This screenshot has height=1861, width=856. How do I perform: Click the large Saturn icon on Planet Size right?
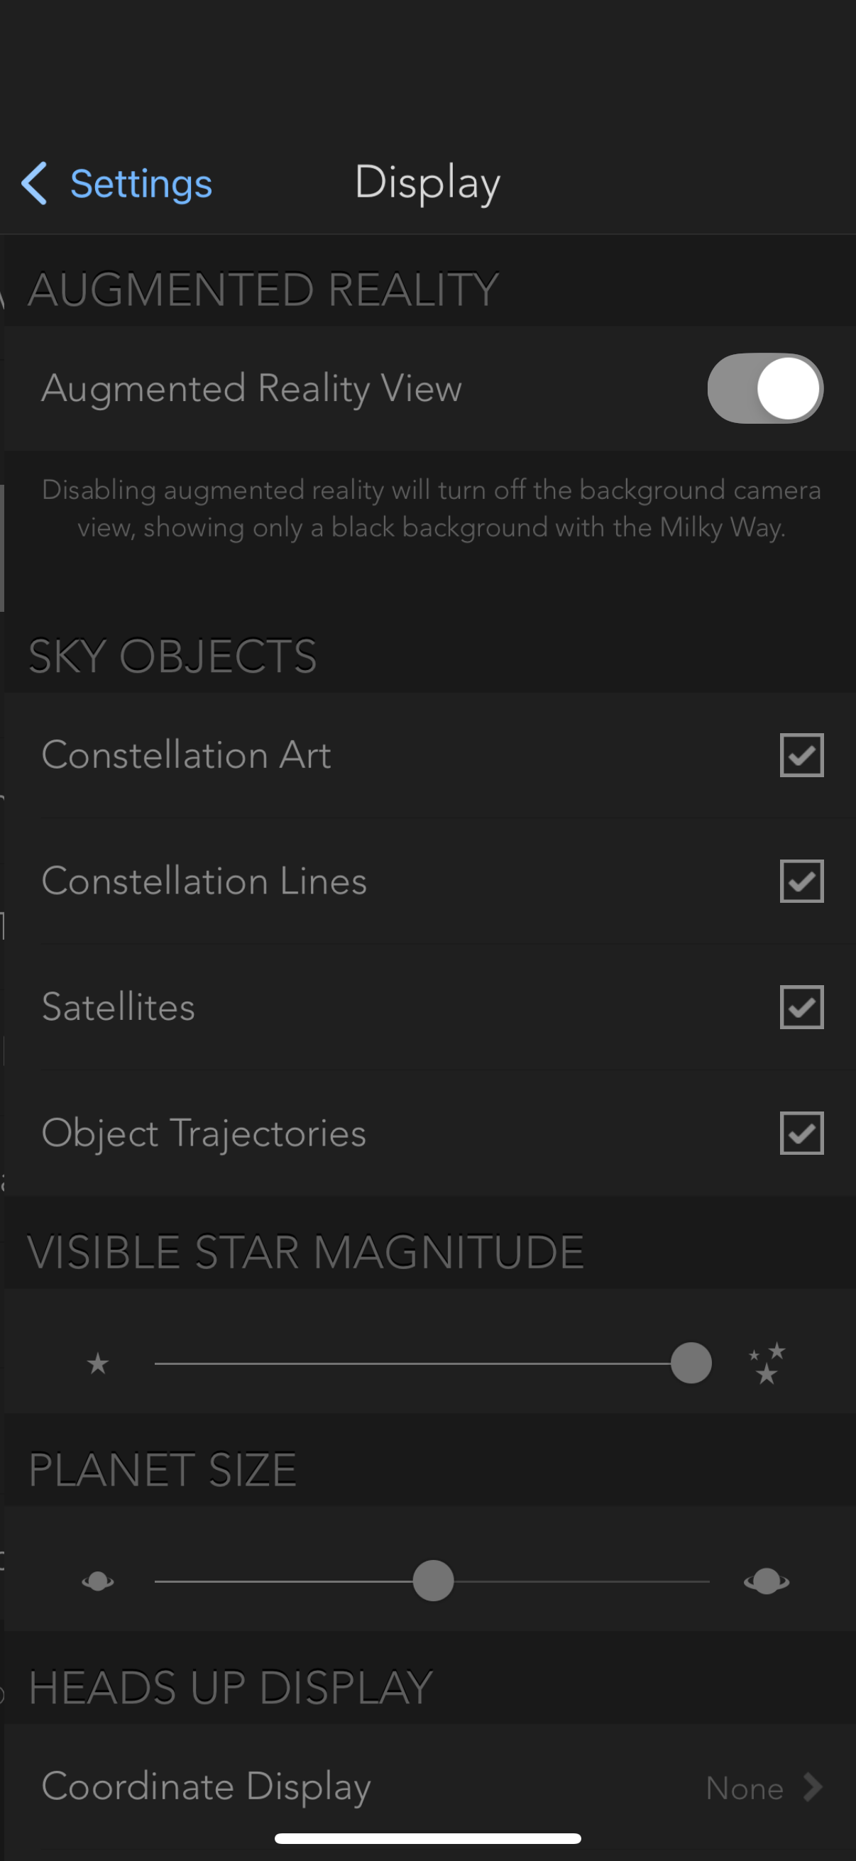pyautogui.click(x=767, y=1579)
